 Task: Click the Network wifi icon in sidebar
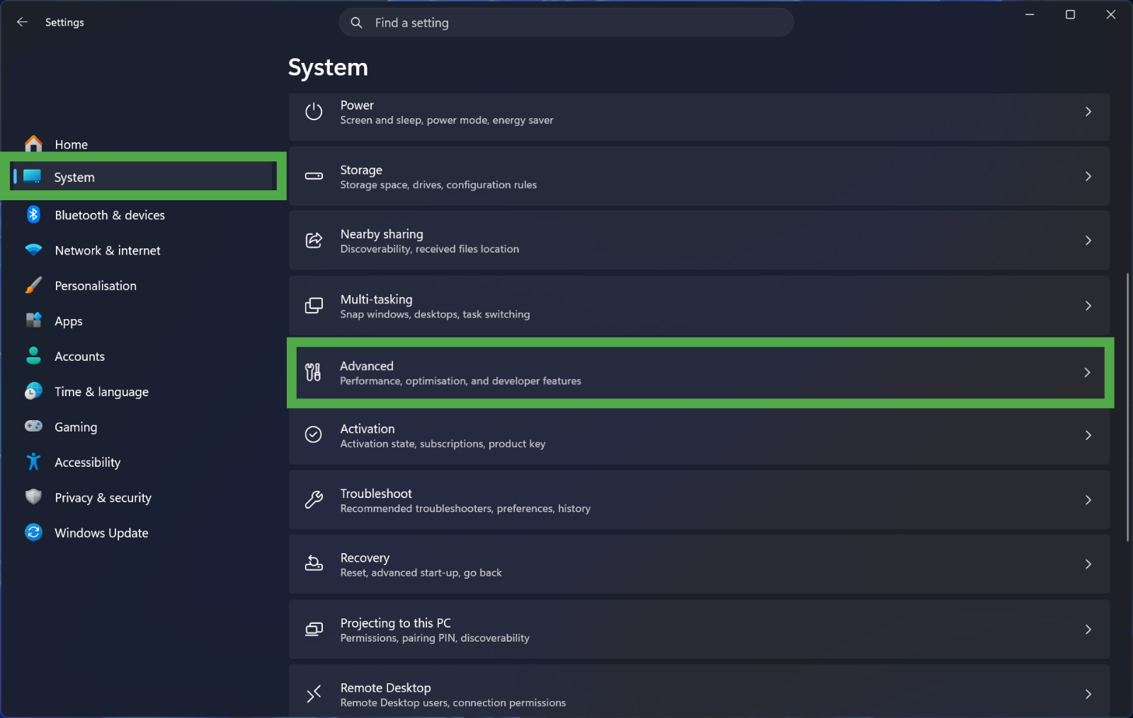(33, 250)
